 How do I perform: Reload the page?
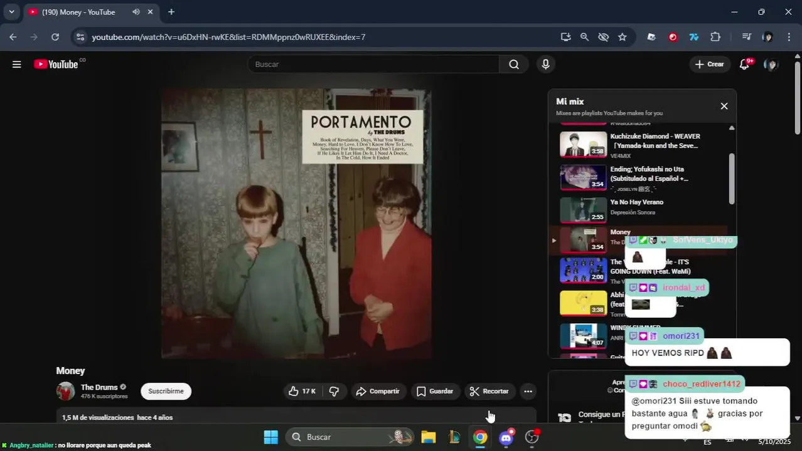[x=55, y=37]
